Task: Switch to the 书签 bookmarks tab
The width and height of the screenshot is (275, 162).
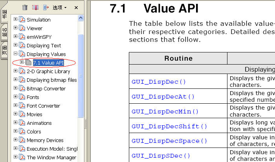Action: coord(4,14)
